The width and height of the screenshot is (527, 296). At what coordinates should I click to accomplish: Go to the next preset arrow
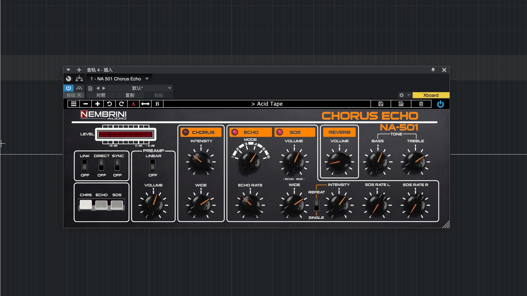coord(104,88)
